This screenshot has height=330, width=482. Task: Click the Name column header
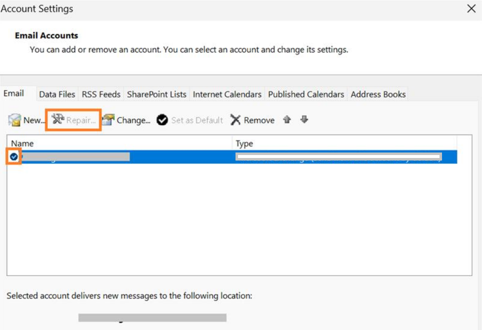pyautogui.click(x=119, y=143)
